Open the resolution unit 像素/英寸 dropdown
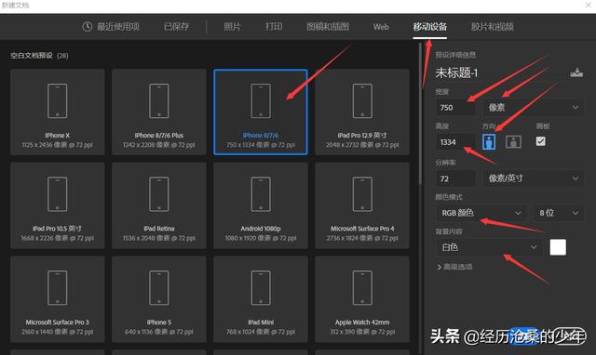 pos(533,178)
